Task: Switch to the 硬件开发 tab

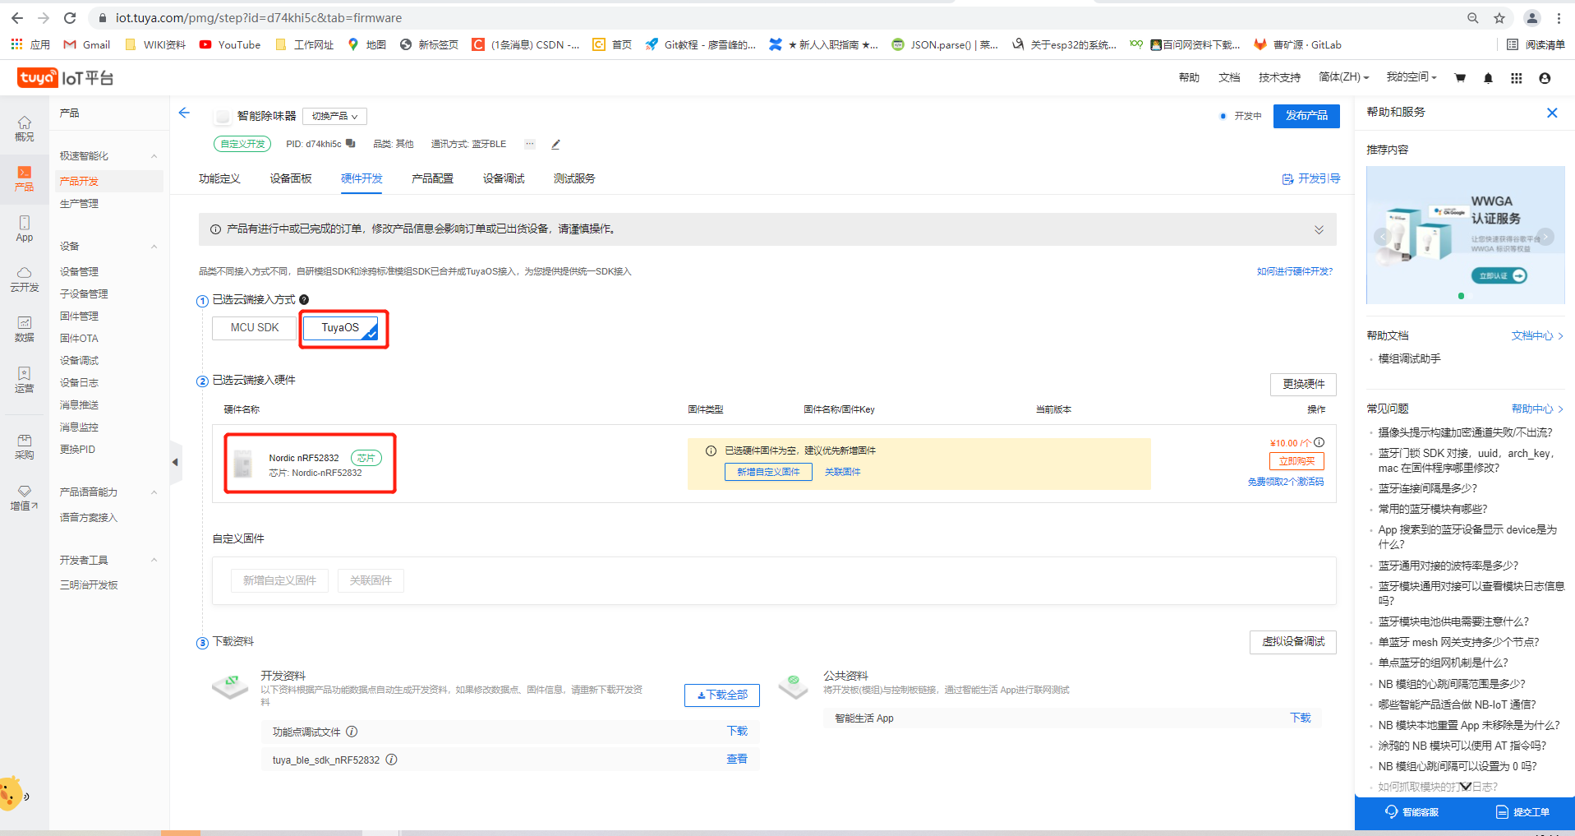Action: (x=362, y=178)
